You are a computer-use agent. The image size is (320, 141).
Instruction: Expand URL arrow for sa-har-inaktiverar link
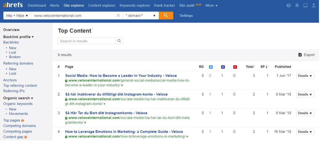click(104, 104)
